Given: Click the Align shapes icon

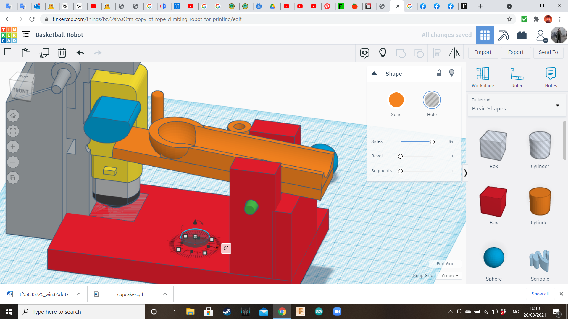Looking at the screenshot, I should [437, 53].
